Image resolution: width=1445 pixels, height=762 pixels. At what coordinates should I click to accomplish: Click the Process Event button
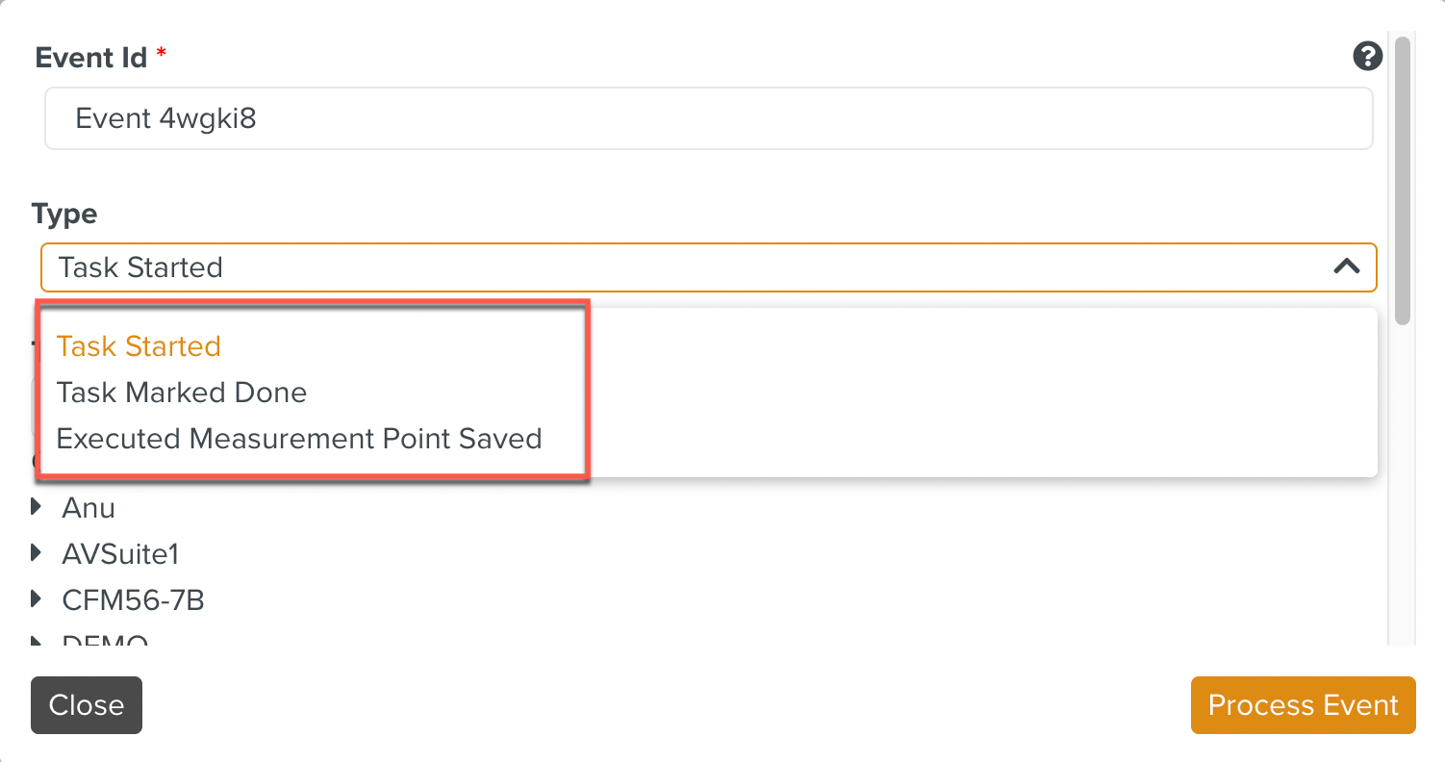tap(1303, 705)
